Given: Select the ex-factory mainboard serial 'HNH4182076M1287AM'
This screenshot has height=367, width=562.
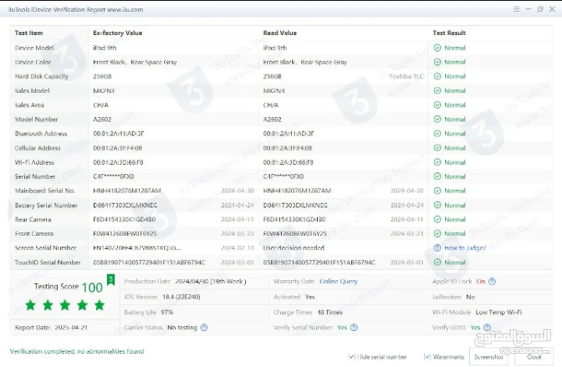Looking at the screenshot, I should coord(127,191).
